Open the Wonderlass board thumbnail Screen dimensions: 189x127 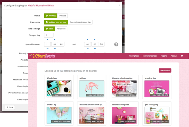tap(59, 89)
